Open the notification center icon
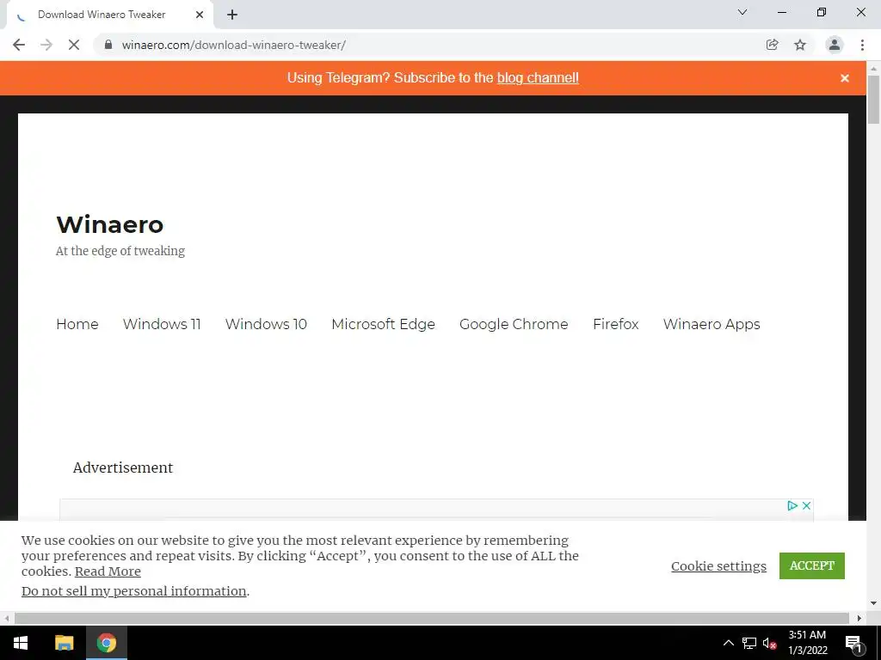The width and height of the screenshot is (881, 660). (x=853, y=643)
